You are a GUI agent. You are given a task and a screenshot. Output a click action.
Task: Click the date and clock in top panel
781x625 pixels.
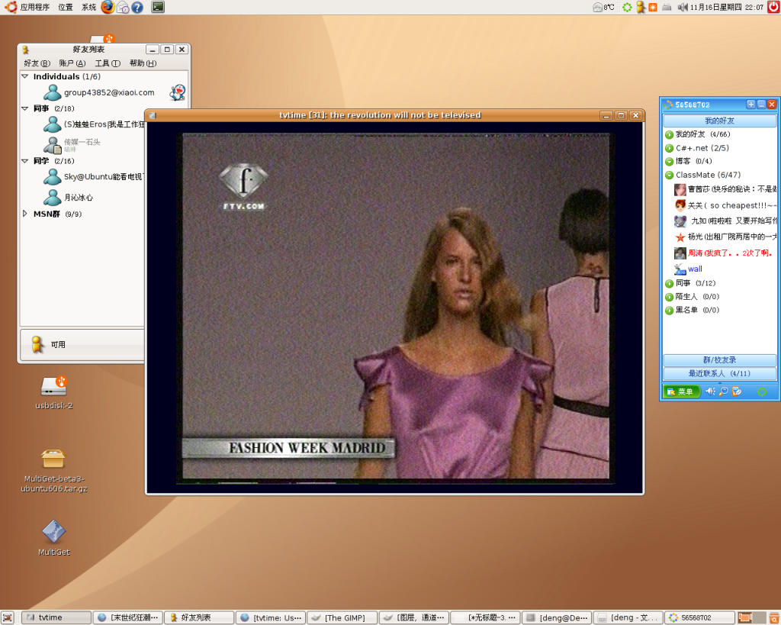[727, 7]
